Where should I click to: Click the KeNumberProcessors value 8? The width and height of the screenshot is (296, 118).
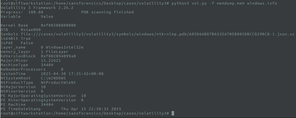[62, 69]
